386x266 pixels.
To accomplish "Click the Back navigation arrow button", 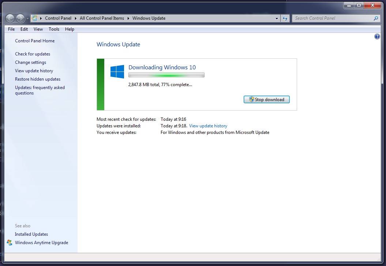I will point(10,18).
